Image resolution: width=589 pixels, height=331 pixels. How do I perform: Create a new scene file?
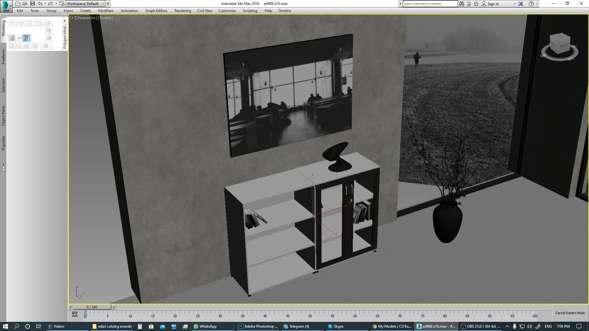pos(18,4)
